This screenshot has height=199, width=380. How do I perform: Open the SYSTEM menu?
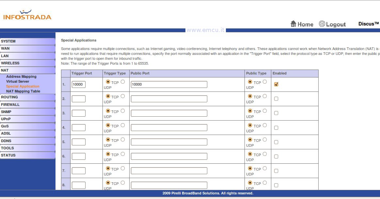coord(28,41)
